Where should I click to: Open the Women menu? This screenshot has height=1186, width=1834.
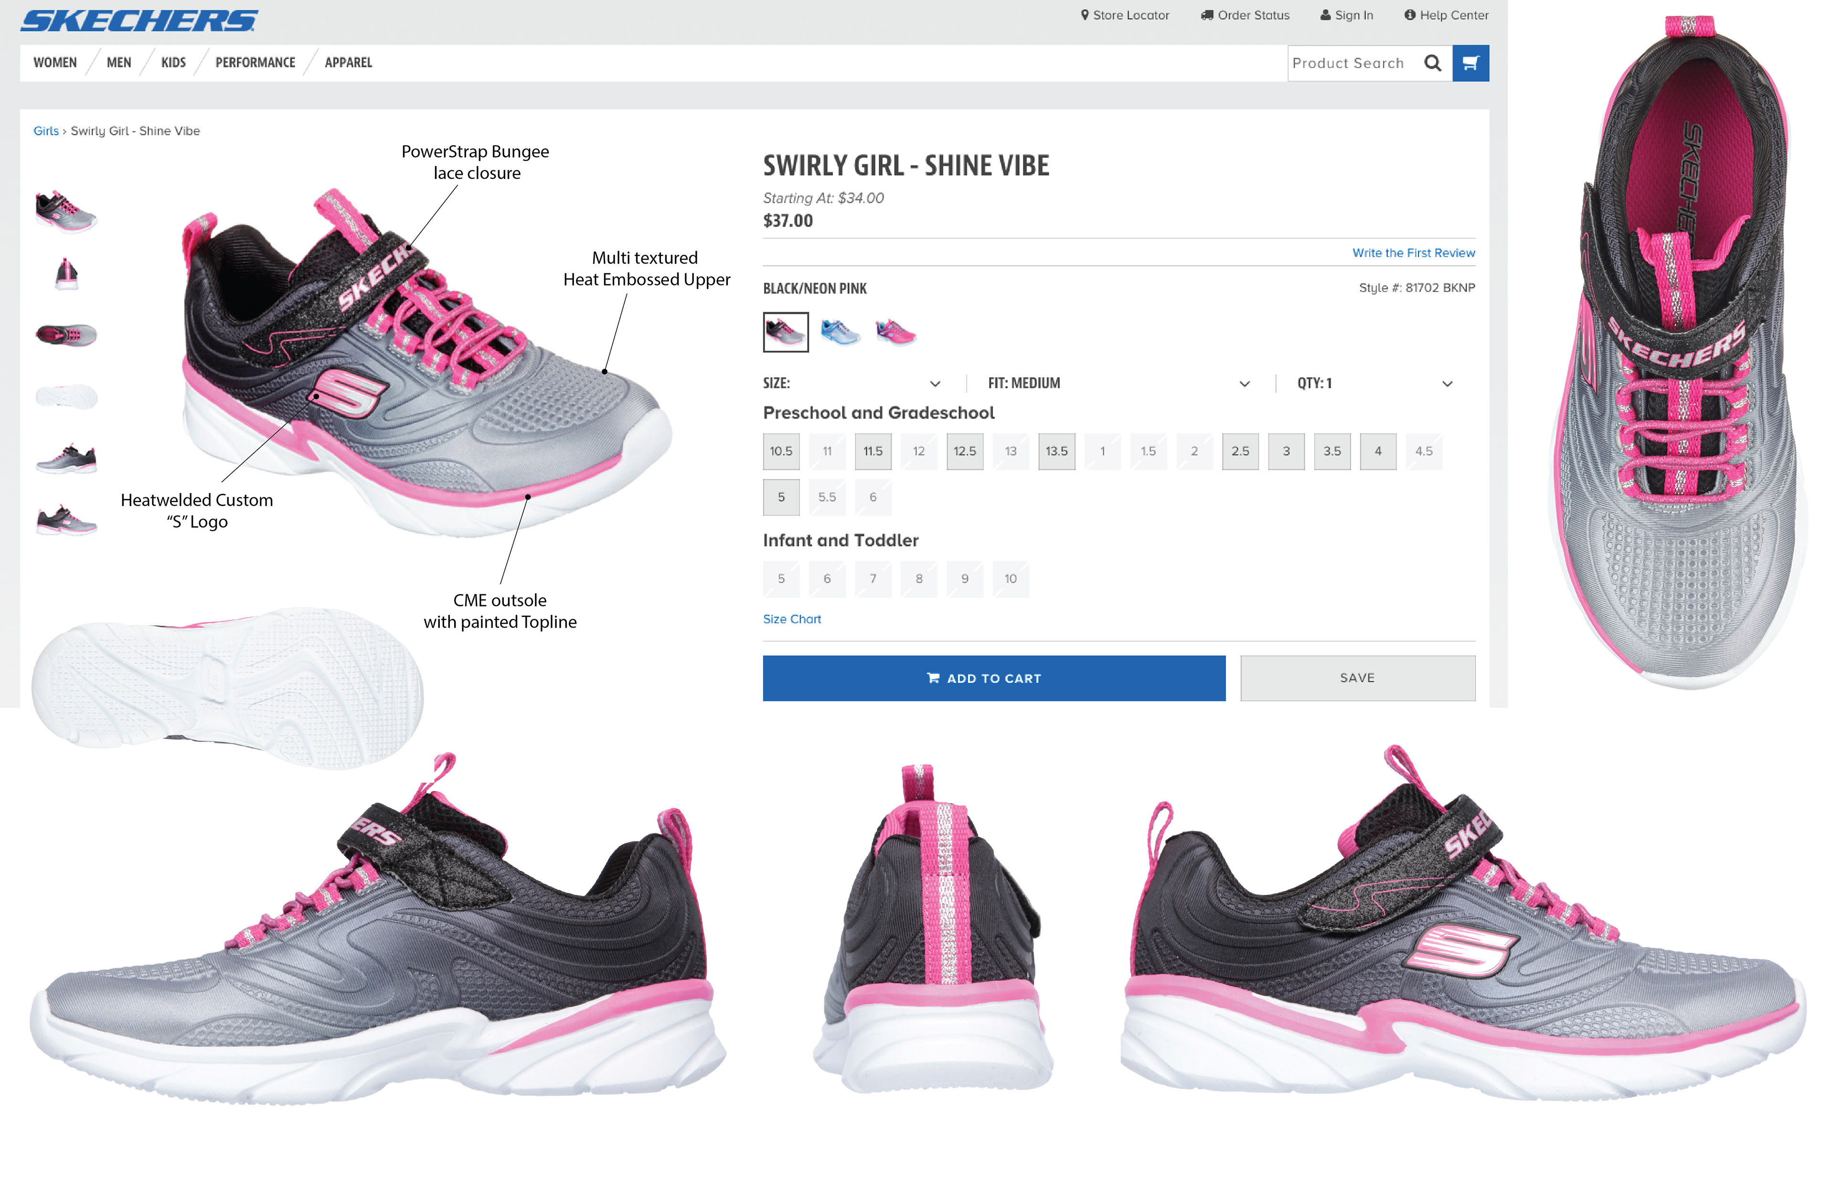(55, 63)
